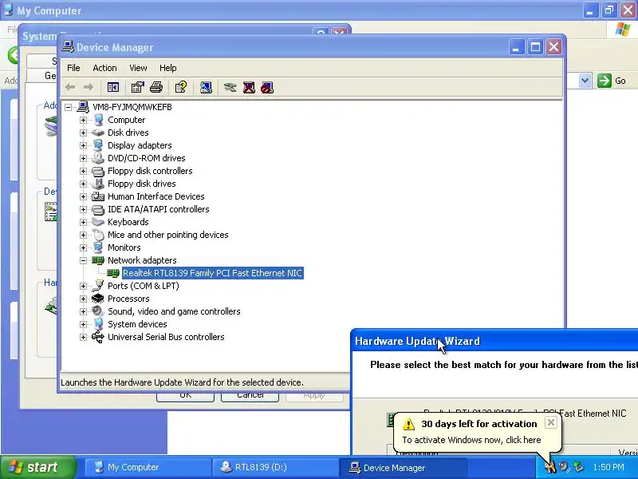Click the Device Manager taskbar button
The width and height of the screenshot is (638, 479).
click(402, 467)
